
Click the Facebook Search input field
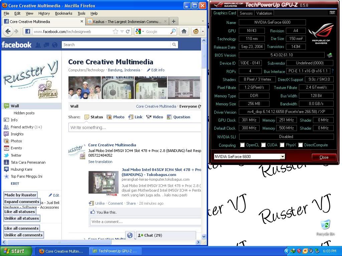(116, 45)
